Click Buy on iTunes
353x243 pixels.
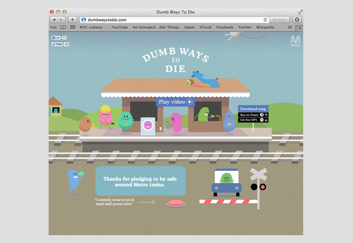coord(253,115)
